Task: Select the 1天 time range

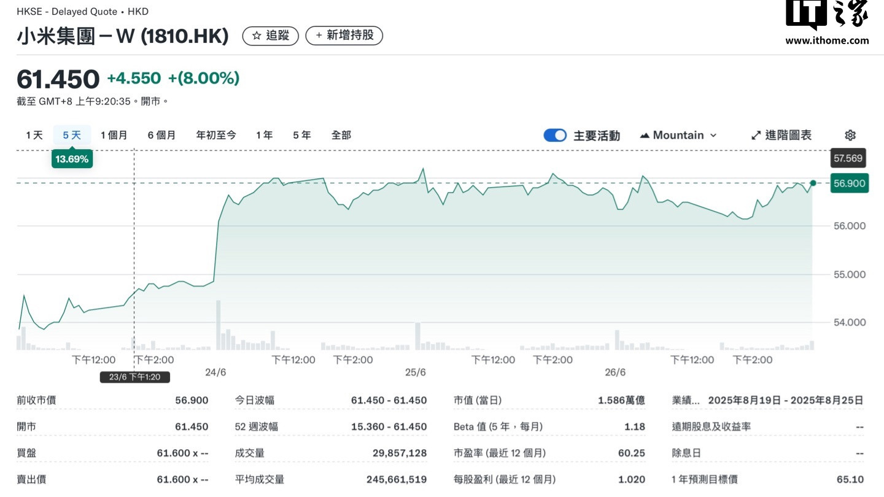Action: pos(34,135)
